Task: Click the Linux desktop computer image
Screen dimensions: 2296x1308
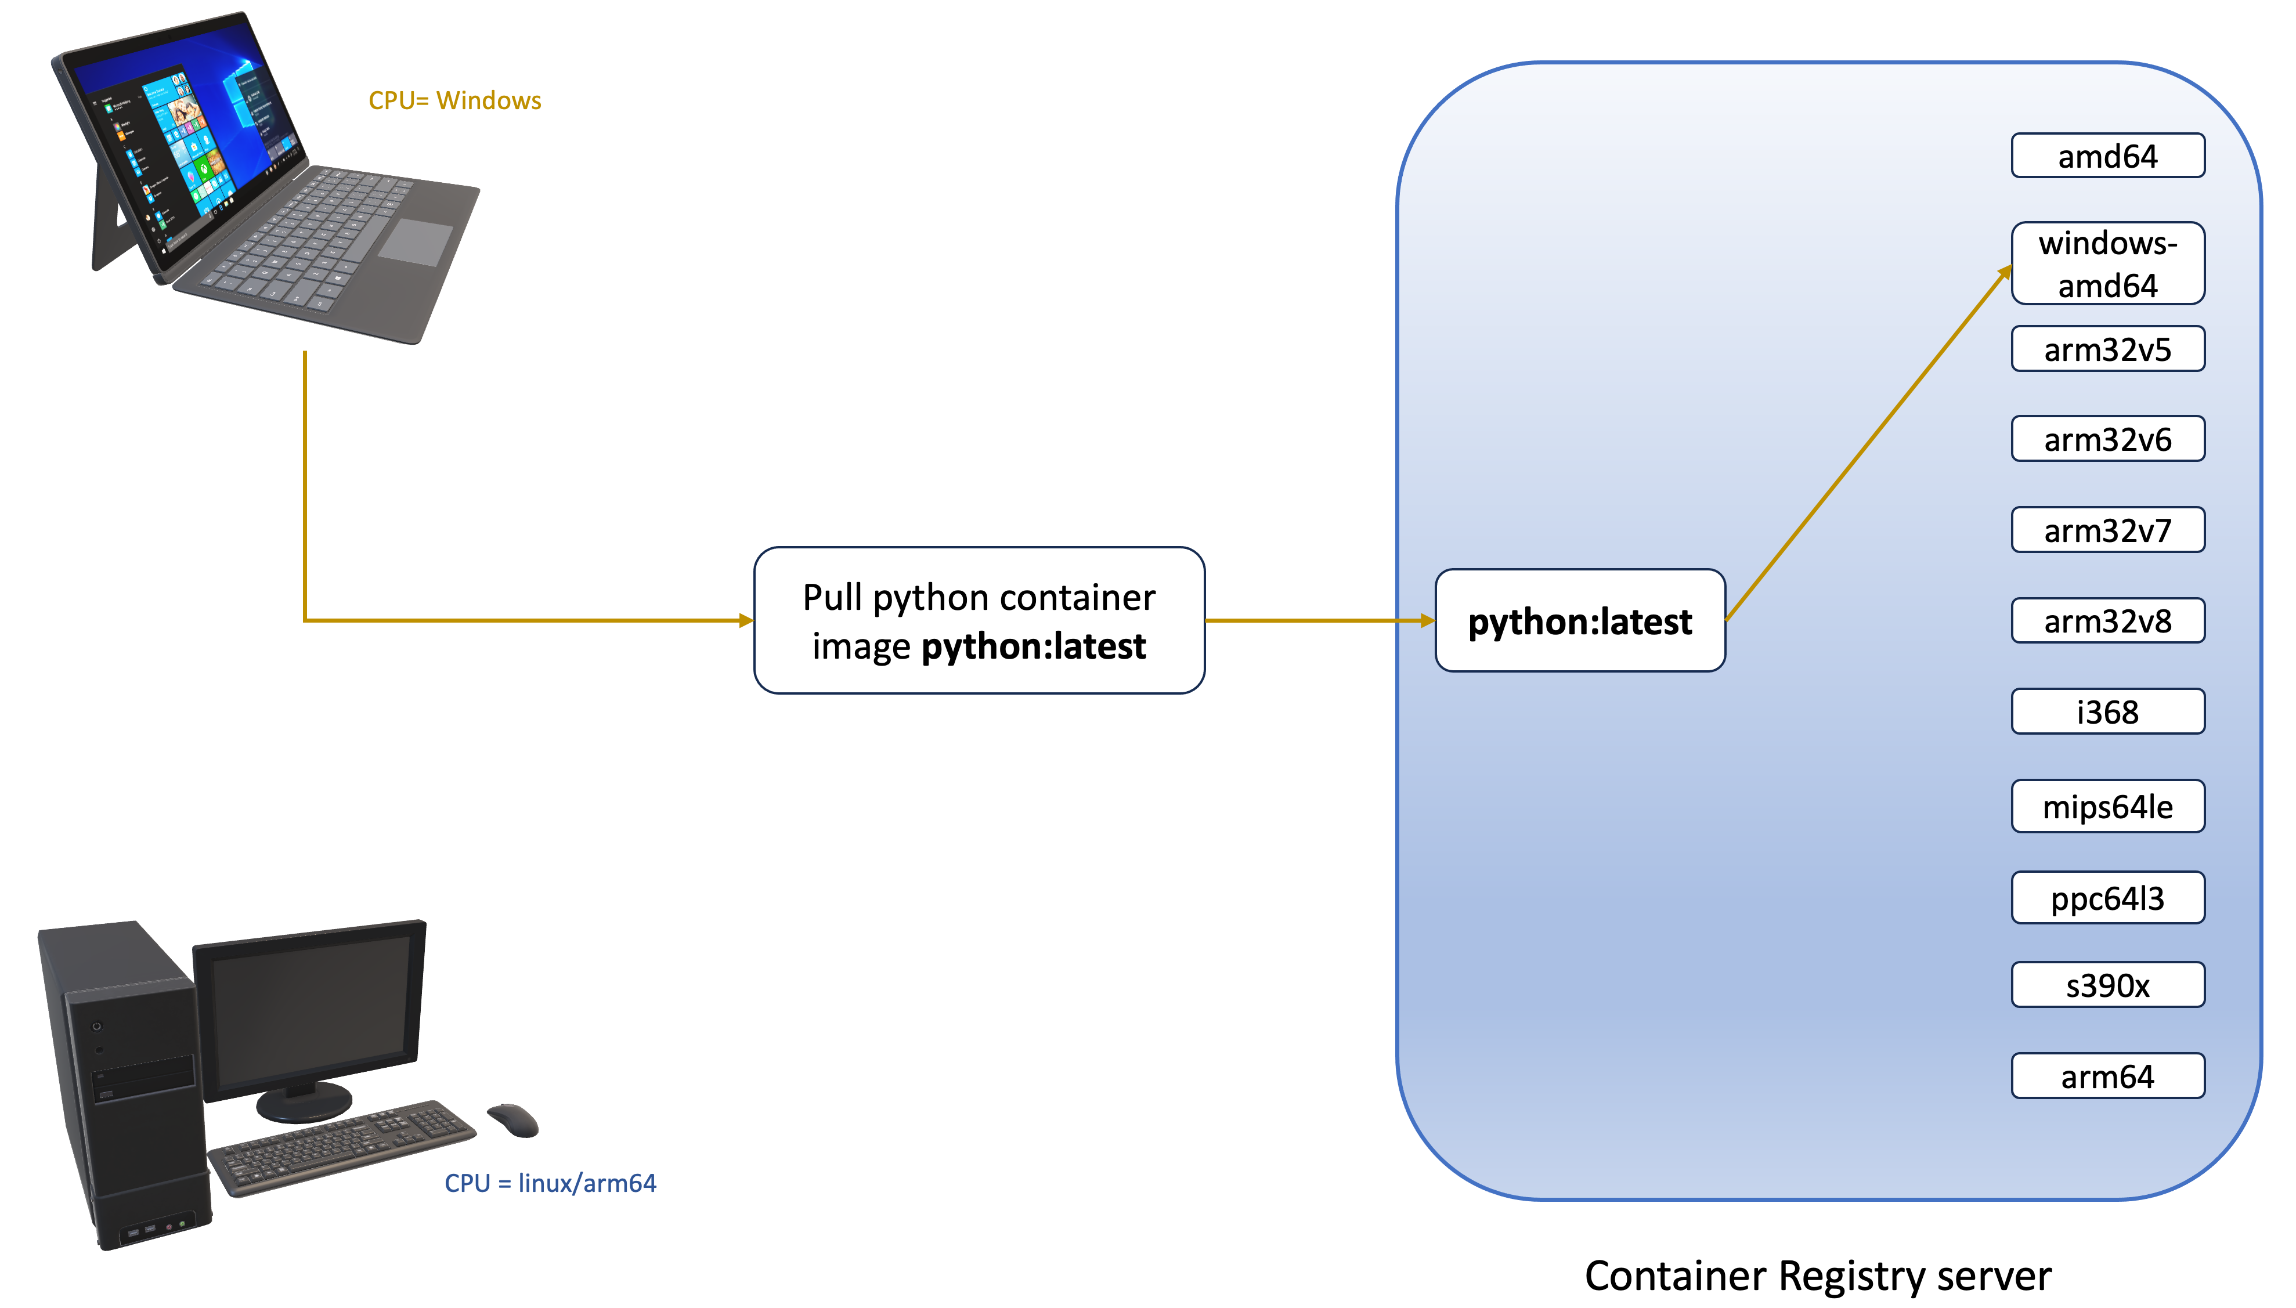Action: click(x=287, y=1085)
